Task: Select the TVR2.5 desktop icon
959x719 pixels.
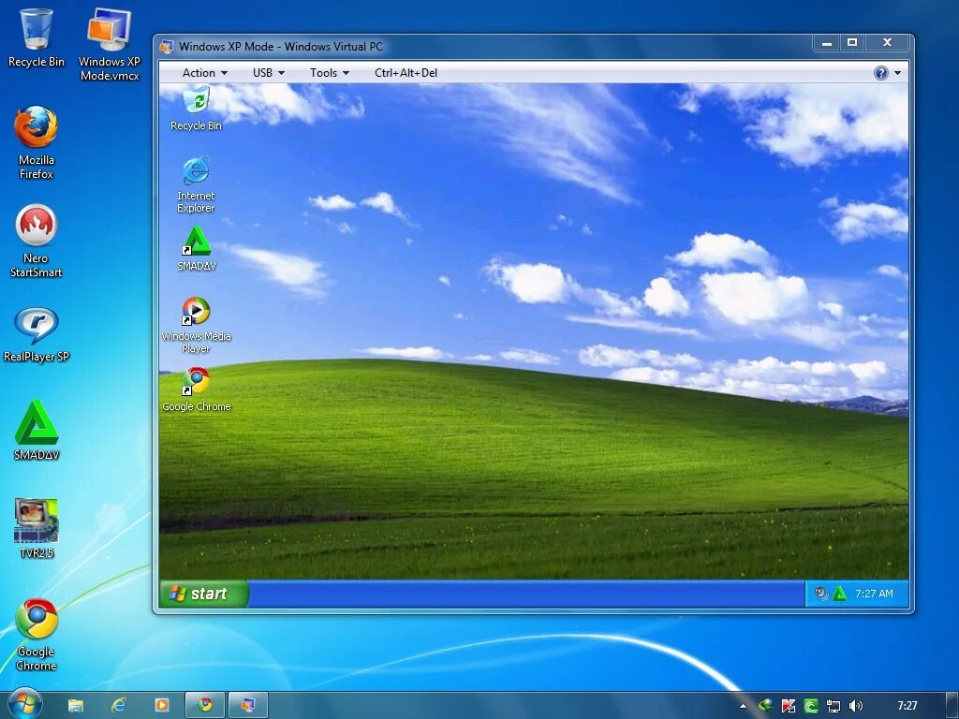Action: tap(37, 529)
